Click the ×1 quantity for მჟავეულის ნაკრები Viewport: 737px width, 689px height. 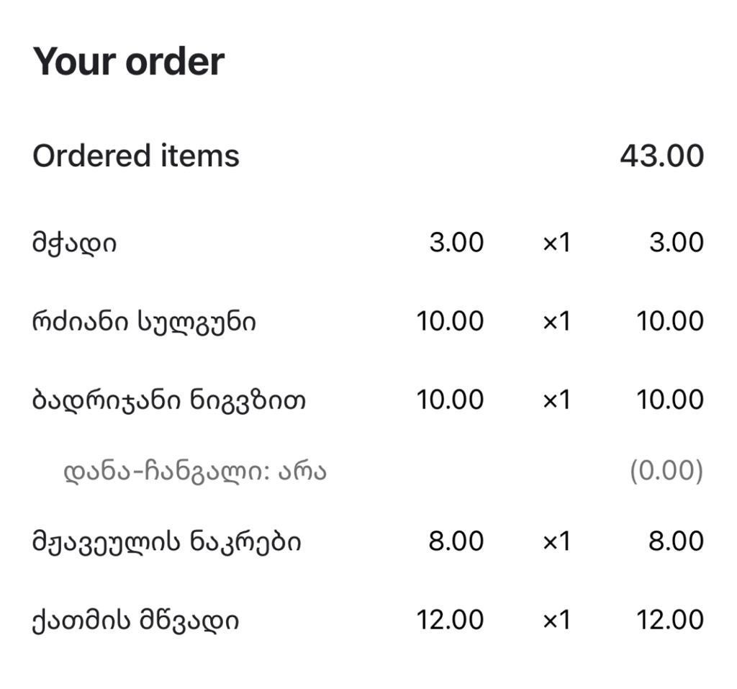pos(556,541)
